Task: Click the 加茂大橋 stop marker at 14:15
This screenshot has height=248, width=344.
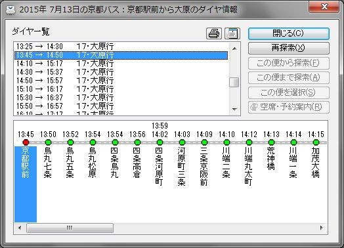Action: click(316, 142)
